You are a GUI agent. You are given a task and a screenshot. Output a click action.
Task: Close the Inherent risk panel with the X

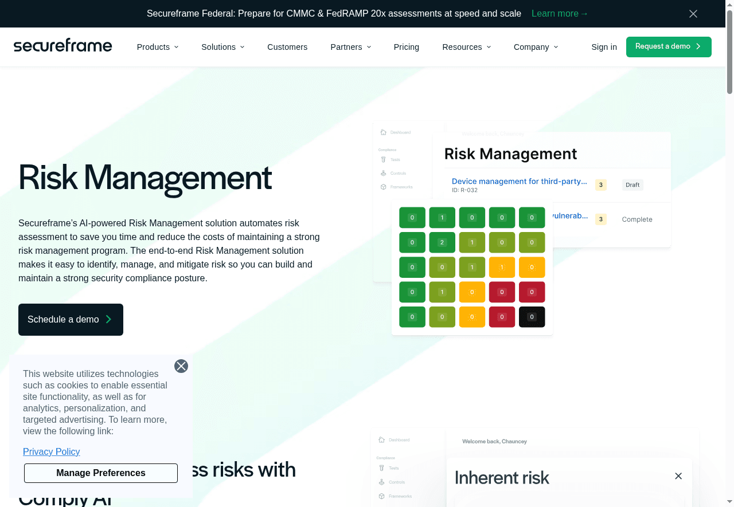point(678,476)
